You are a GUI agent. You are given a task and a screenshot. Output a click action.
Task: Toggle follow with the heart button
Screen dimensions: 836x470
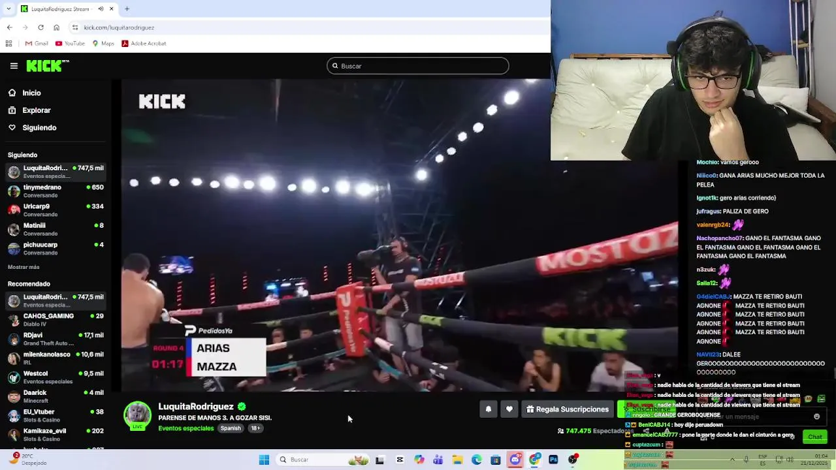click(509, 409)
